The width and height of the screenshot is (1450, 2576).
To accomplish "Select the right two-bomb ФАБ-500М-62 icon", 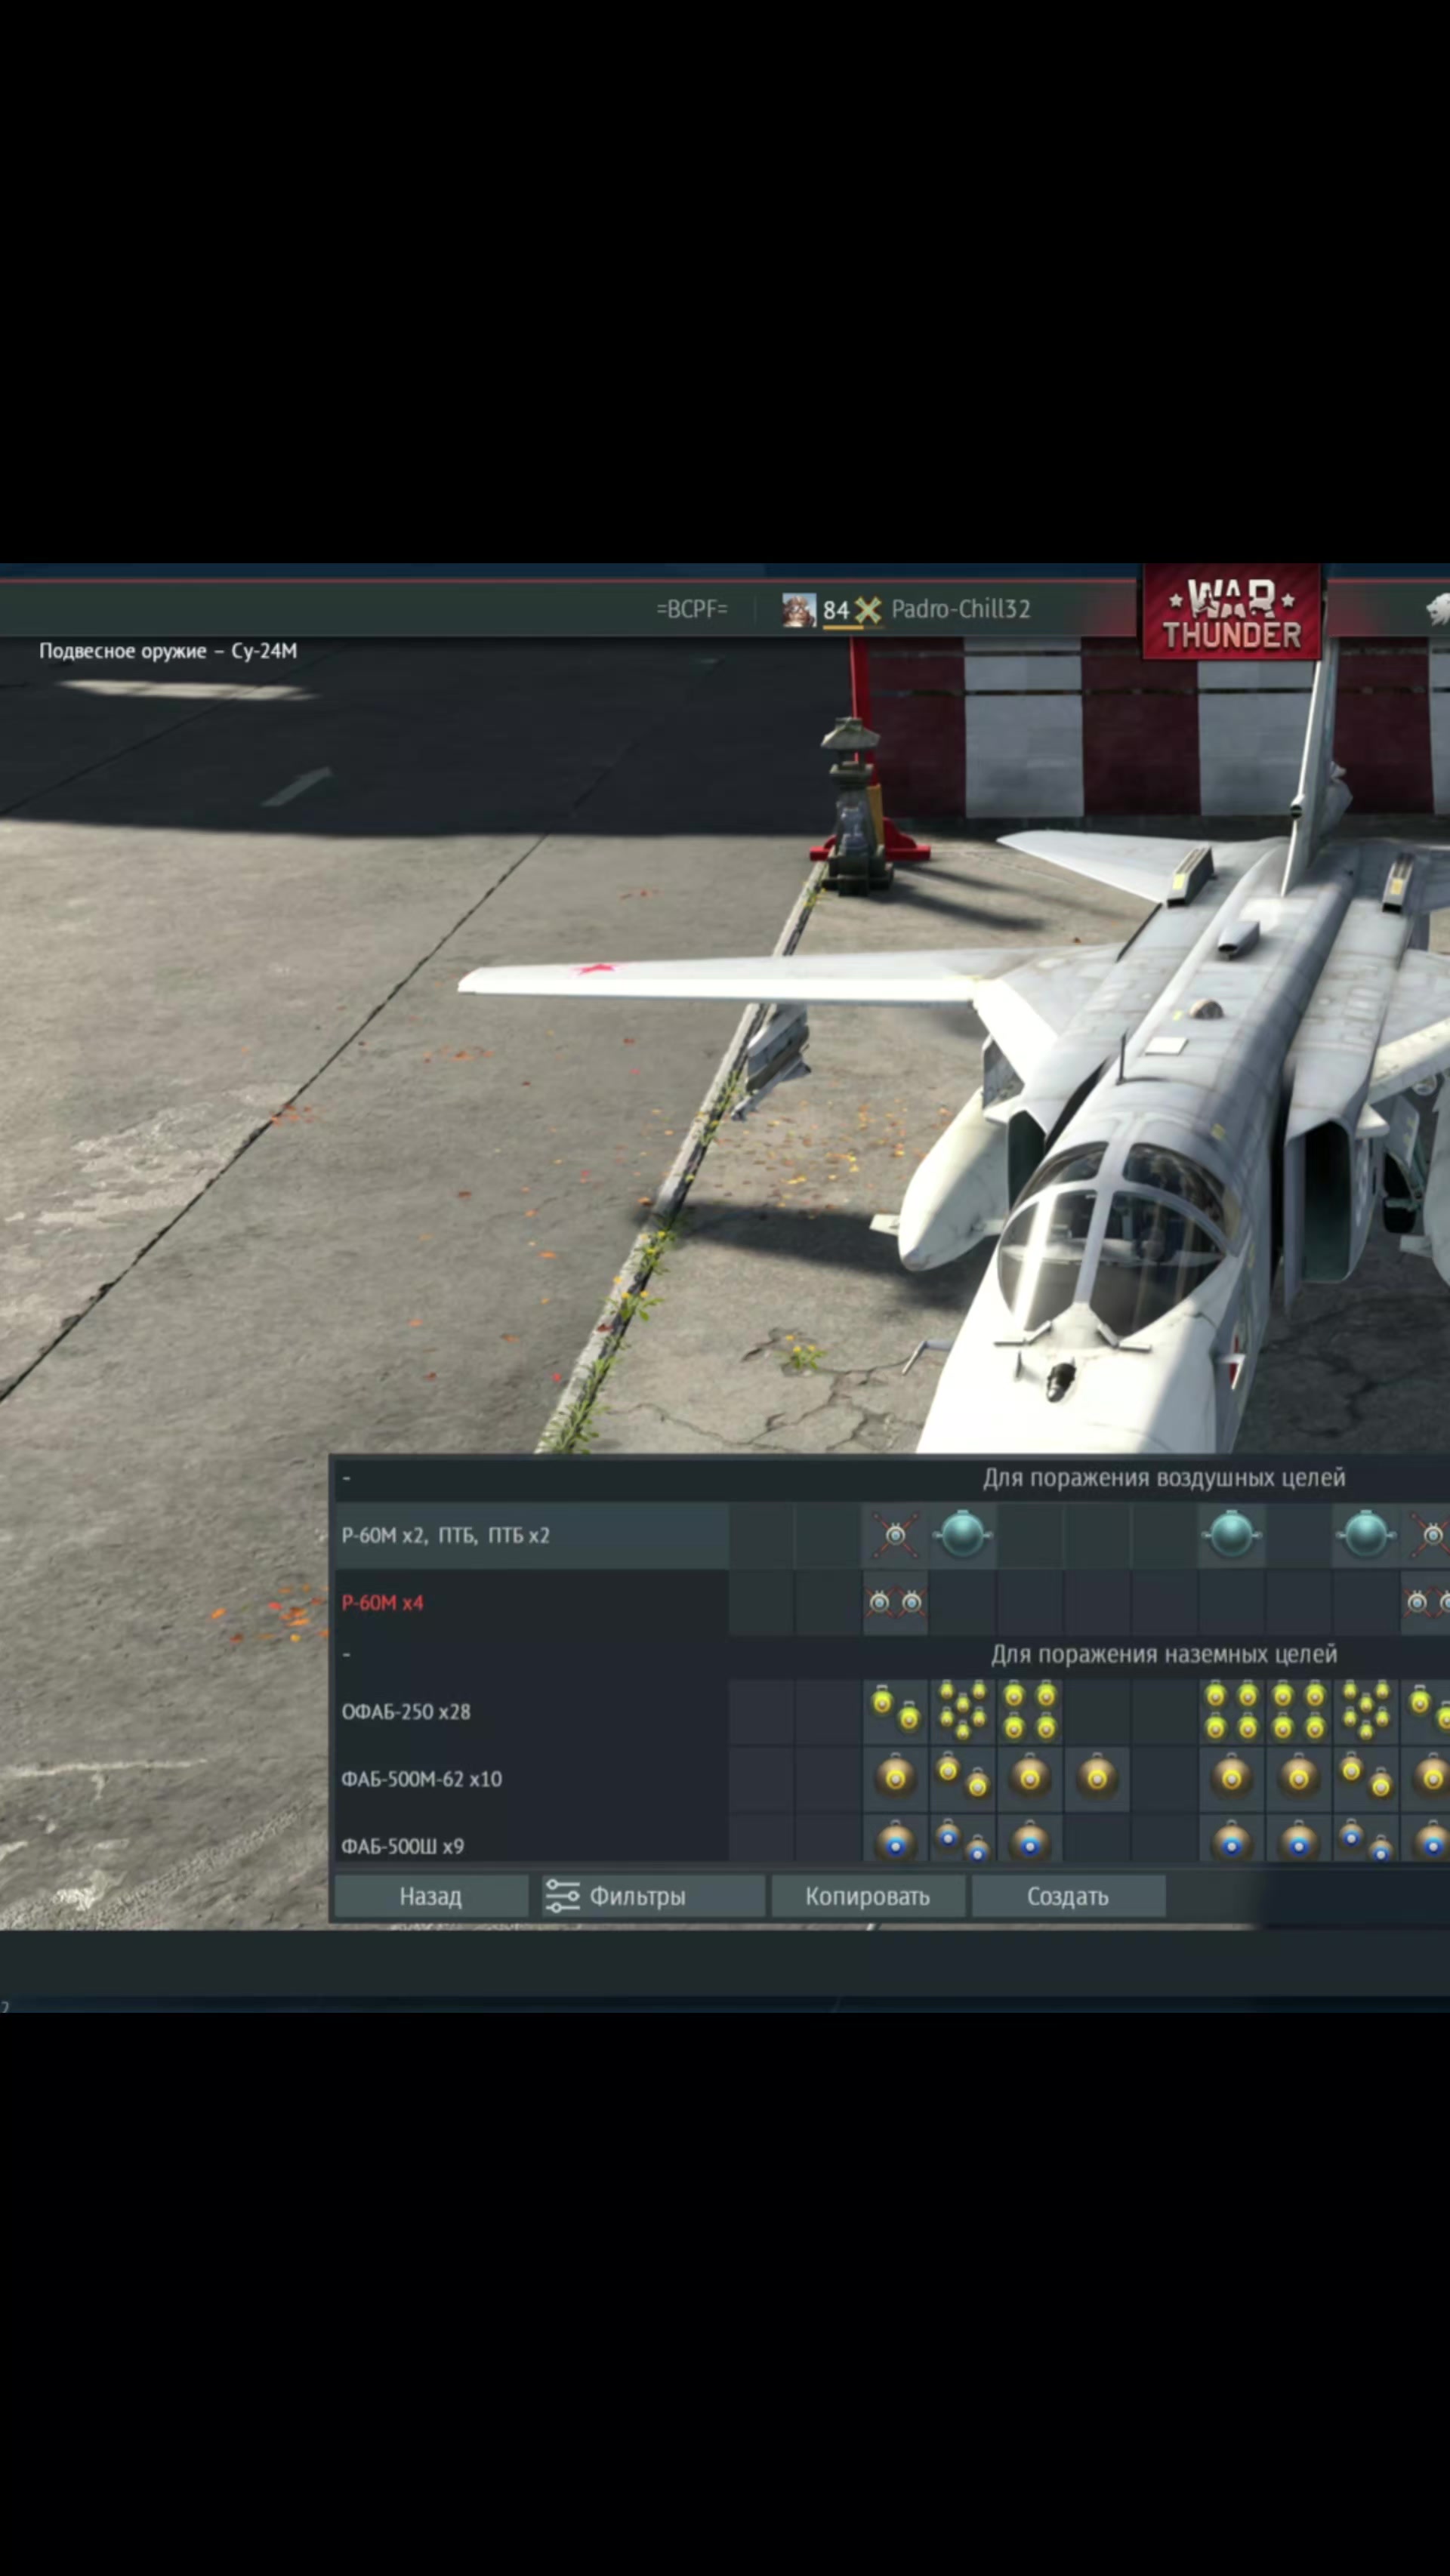I will click(1366, 1778).
